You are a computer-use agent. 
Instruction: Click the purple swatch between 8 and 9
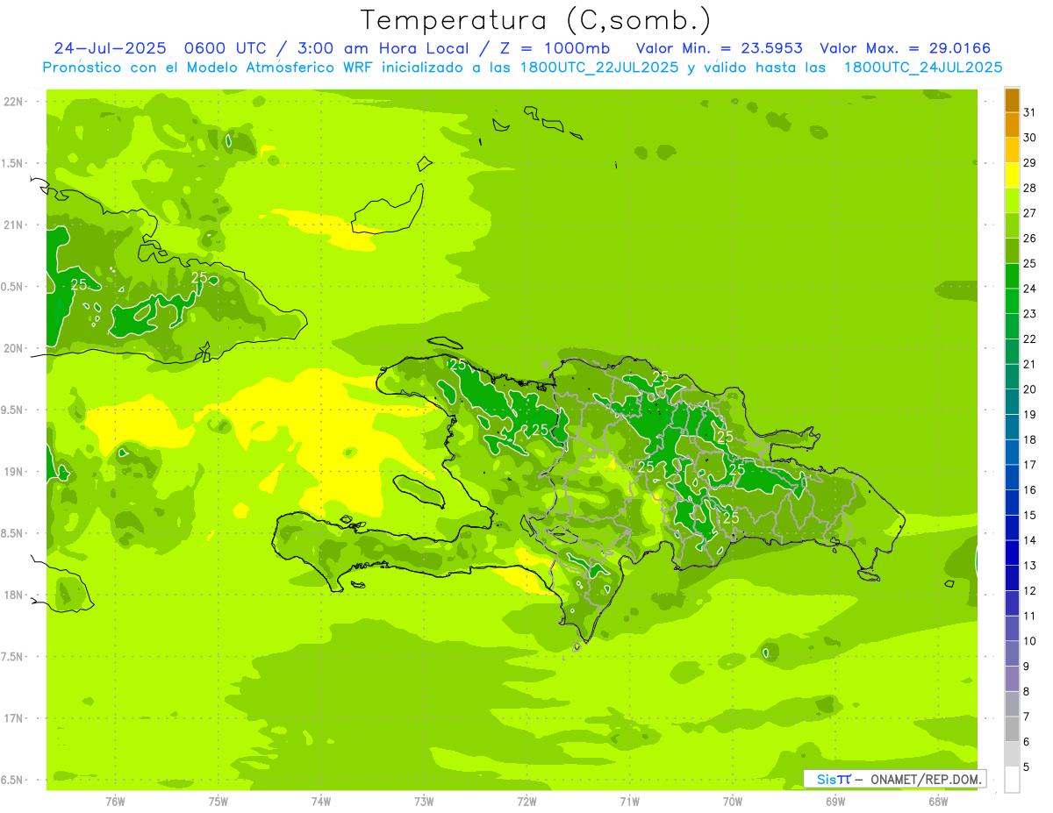[x=1012, y=679]
